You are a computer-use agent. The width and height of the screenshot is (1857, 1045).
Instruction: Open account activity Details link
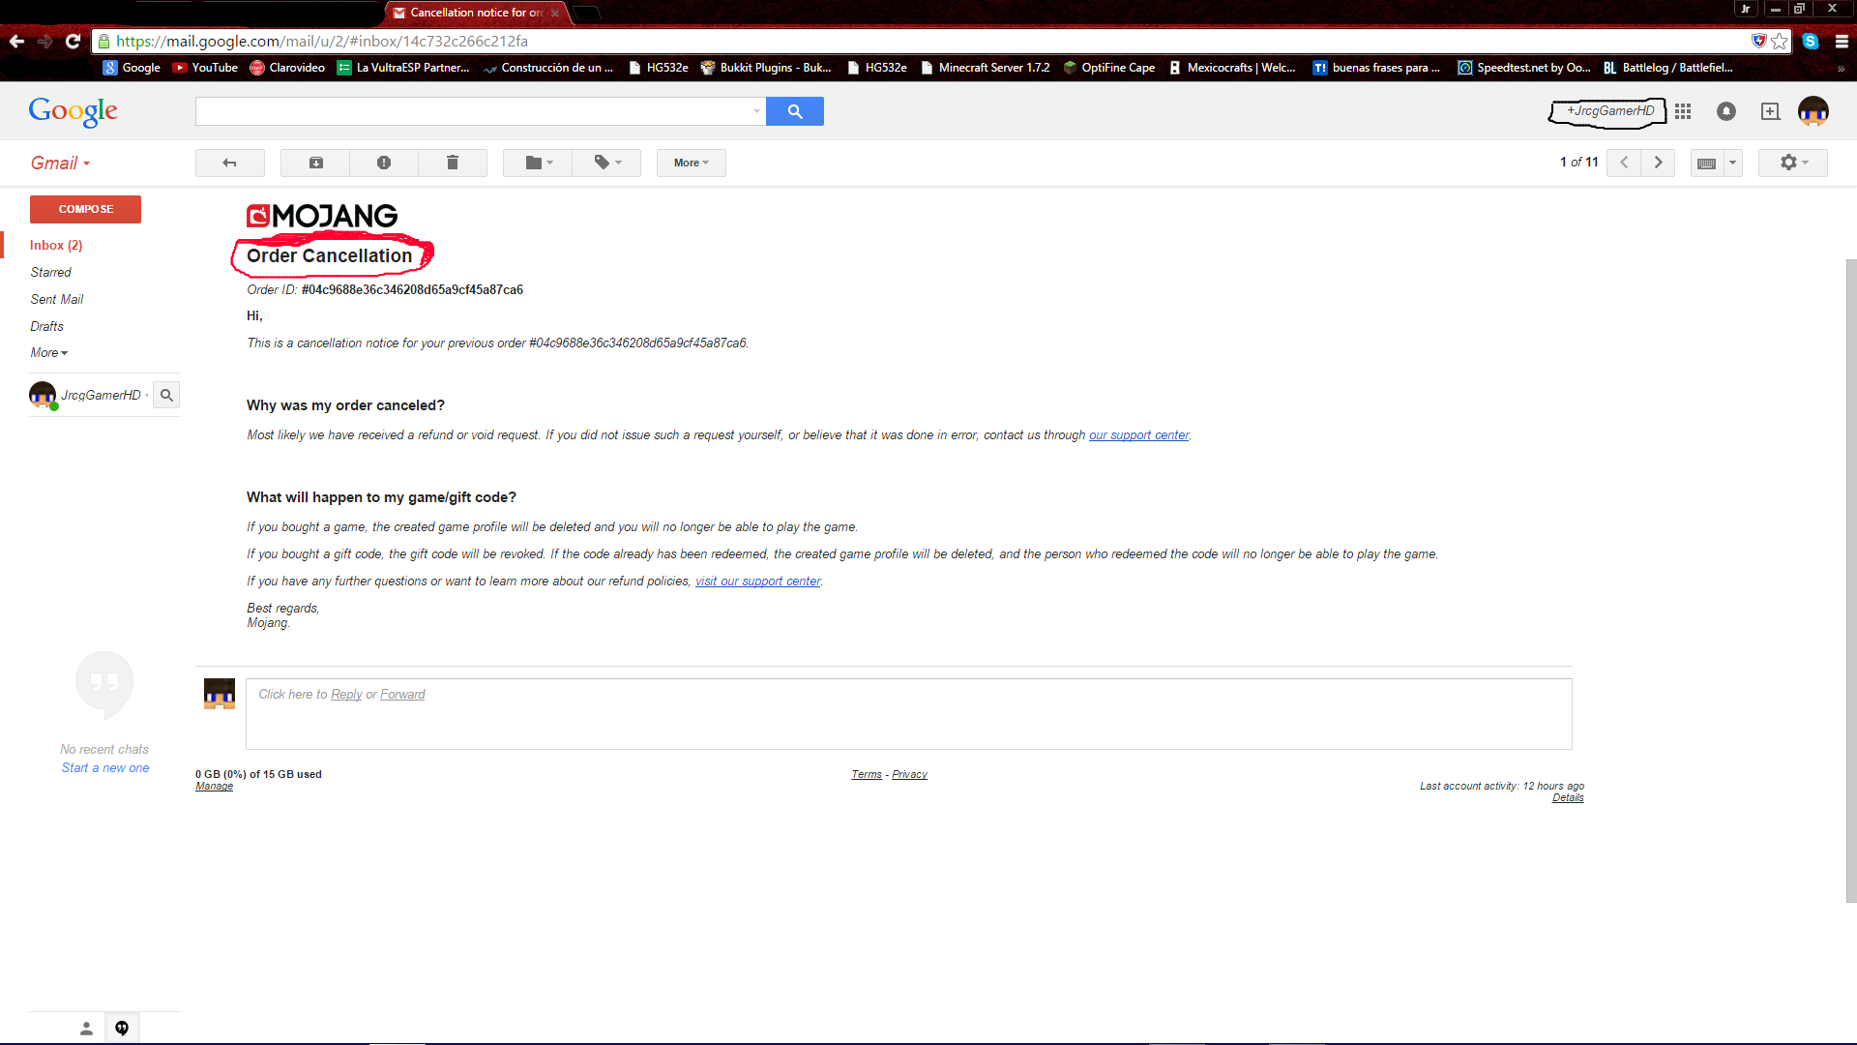1568,798
